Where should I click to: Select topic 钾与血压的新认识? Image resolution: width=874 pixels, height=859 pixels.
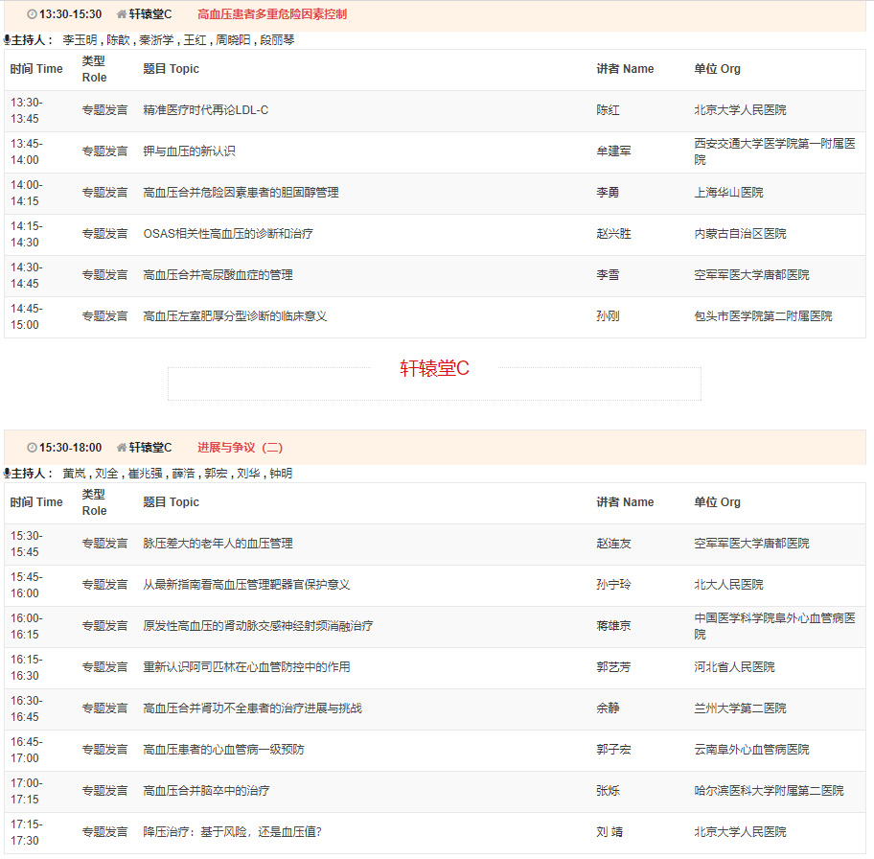[x=189, y=151]
